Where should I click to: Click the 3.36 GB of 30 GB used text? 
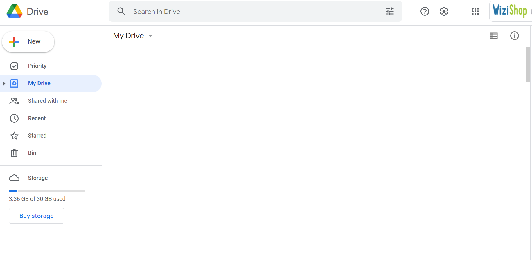pos(37,199)
